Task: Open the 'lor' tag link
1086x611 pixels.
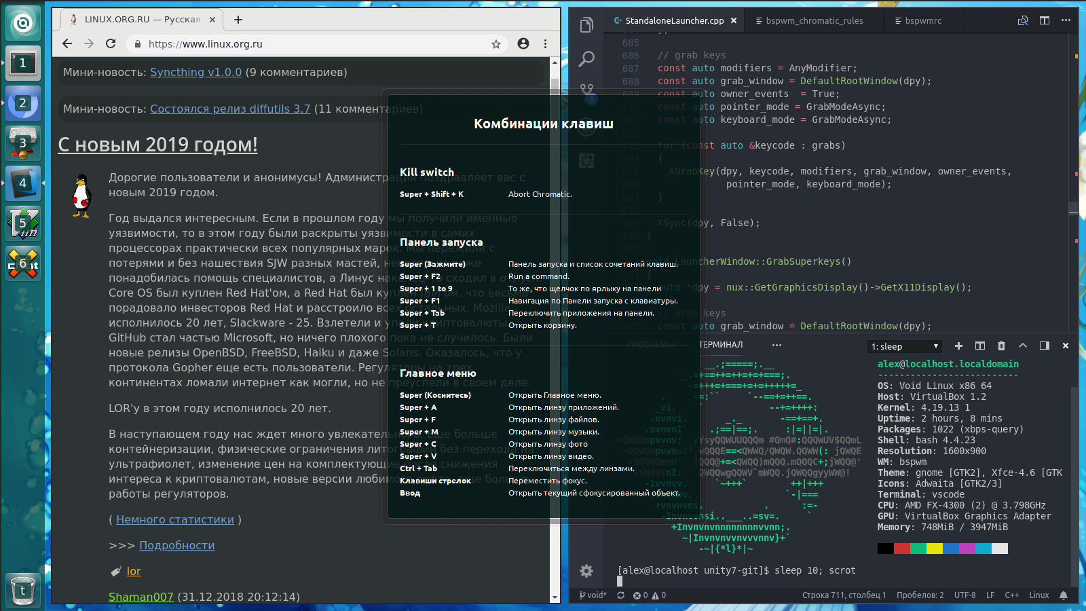Action: click(134, 571)
